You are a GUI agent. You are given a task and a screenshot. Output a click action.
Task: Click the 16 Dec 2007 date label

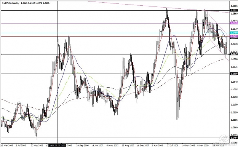143,145
